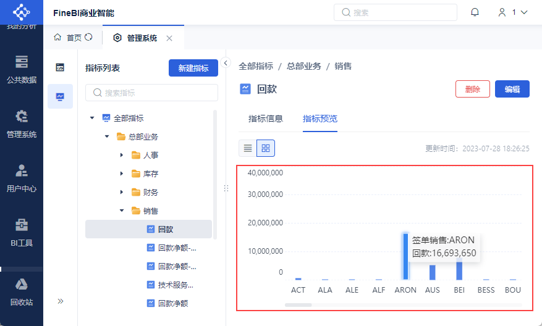Click the 新建指标 button
542x326 pixels.
click(193, 69)
